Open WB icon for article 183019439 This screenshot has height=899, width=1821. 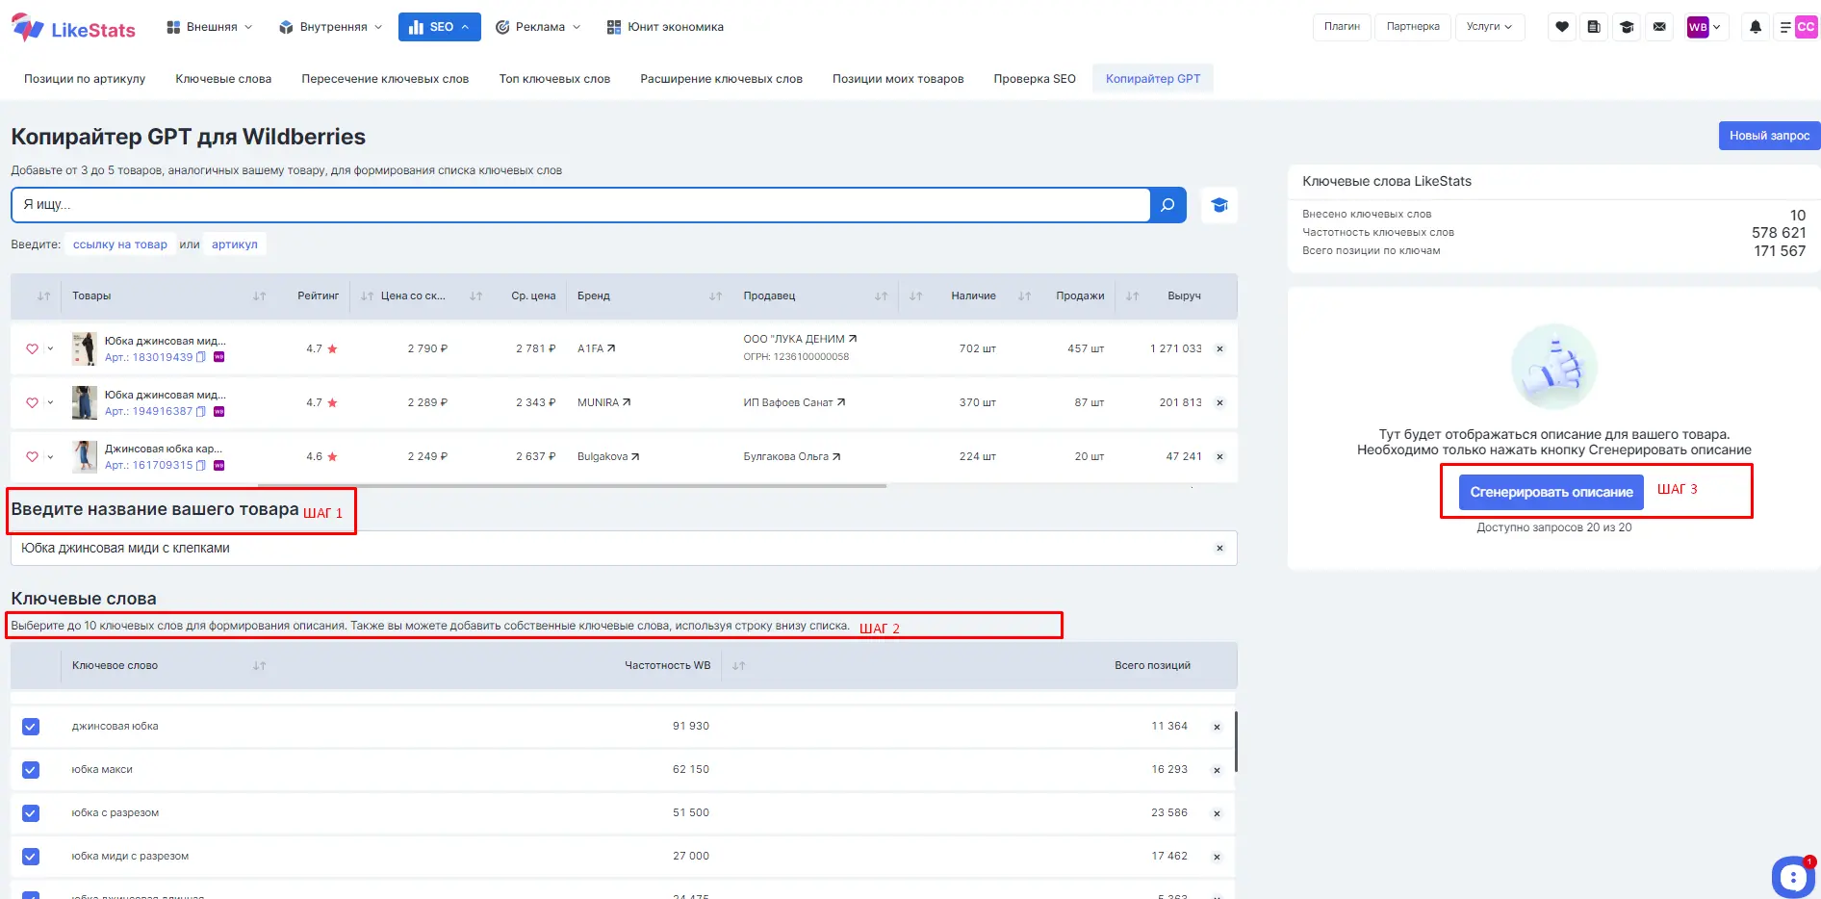pyautogui.click(x=219, y=357)
